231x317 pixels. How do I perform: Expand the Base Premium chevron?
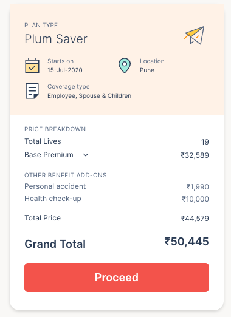coord(86,155)
